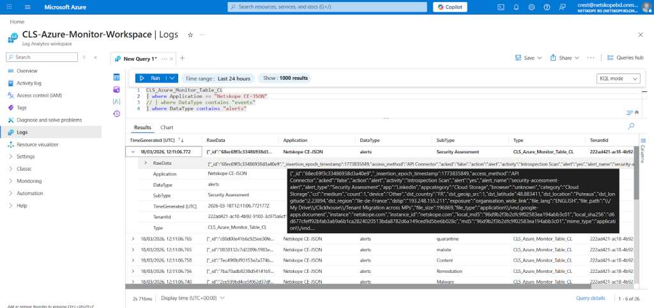654x308 pixels.
Task: Open the Azure portal apps grid icon
Action: tap(10, 7)
